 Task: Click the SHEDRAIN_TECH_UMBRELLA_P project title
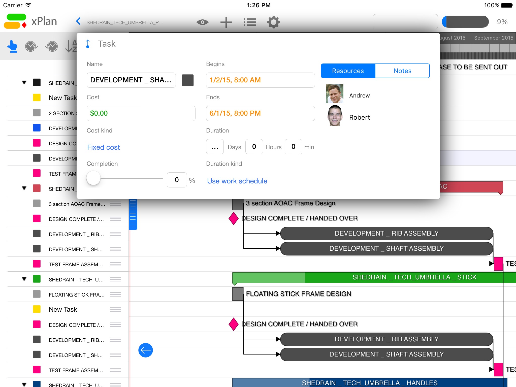tap(125, 22)
